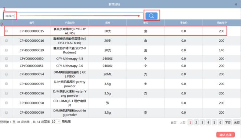Check the box for CPH0000000059

click(6, 113)
